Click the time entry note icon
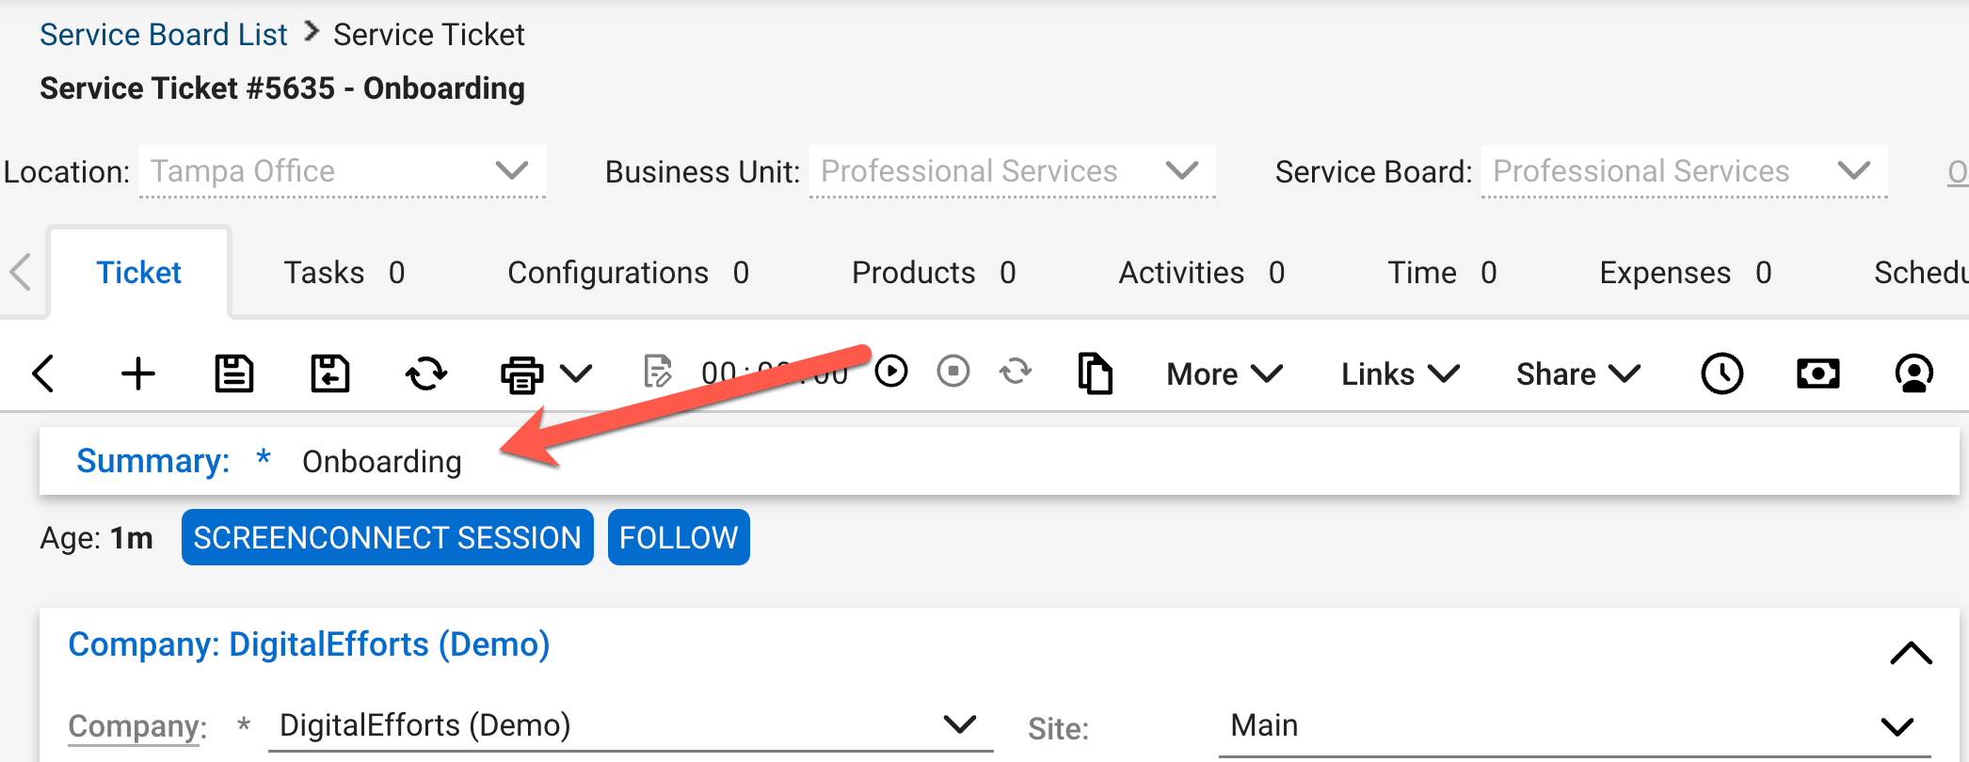Image resolution: width=1969 pixels, height=762 pixels. [657, 372]
